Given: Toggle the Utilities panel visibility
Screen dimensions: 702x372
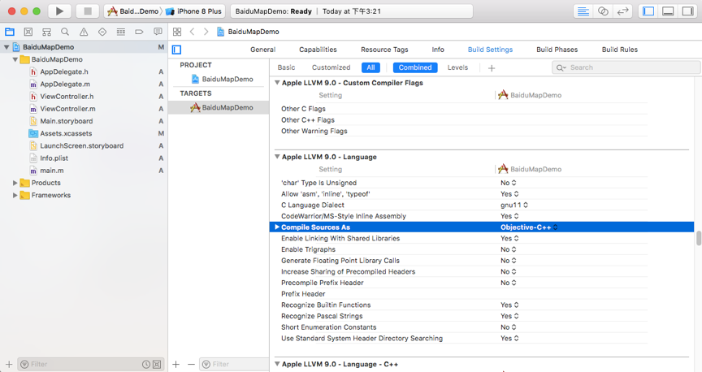Looking at the screenshot, I should point(687,11).
